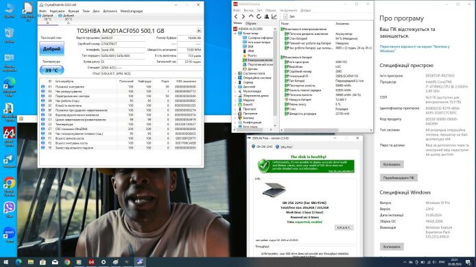
Task: Open the AIDA64 desktop shortcut
Action: [x=9, y=136]
